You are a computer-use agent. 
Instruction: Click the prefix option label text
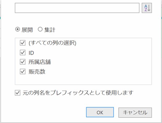coord(78,93)
